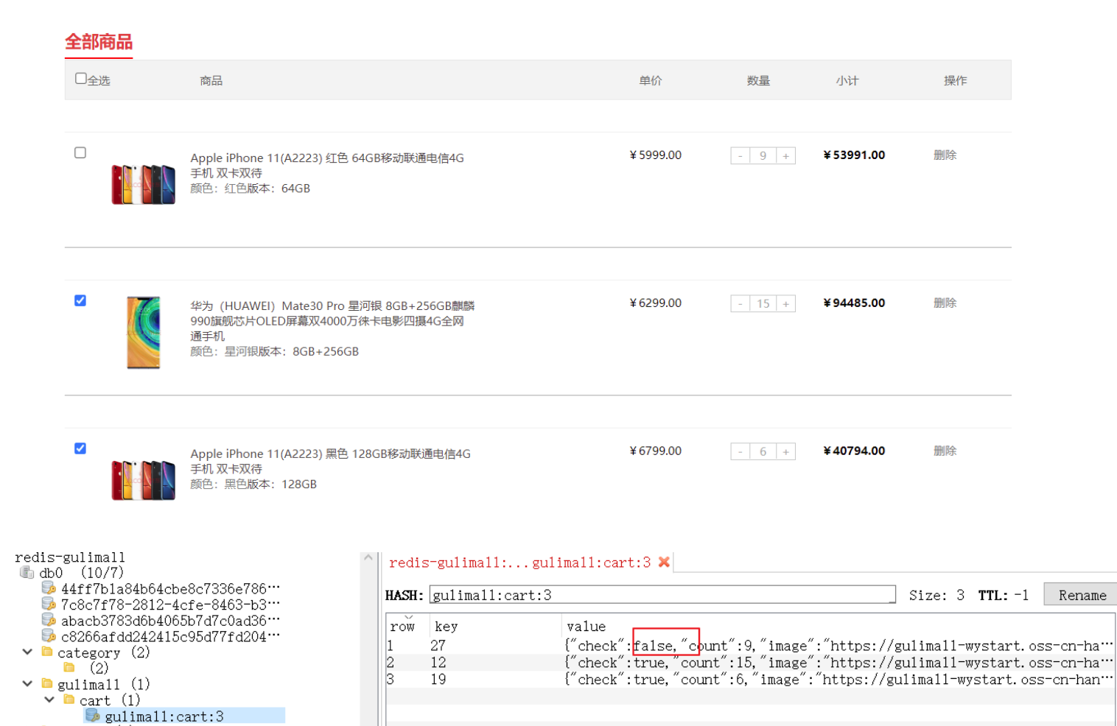Viewport: 1117px width, 726px height.
Task: Click subtotal ¥53991.00
Action: tap(854, 155)
